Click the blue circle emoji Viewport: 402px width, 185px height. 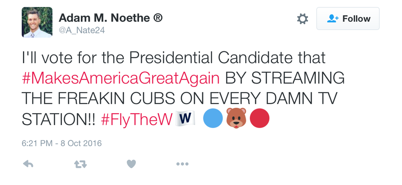[x=213, y=119]
